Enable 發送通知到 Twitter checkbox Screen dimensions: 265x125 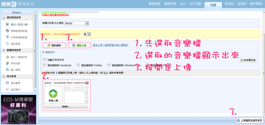pos(78,65)
